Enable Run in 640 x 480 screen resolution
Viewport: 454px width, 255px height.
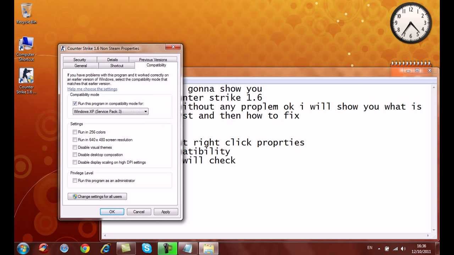click(75, 140)
